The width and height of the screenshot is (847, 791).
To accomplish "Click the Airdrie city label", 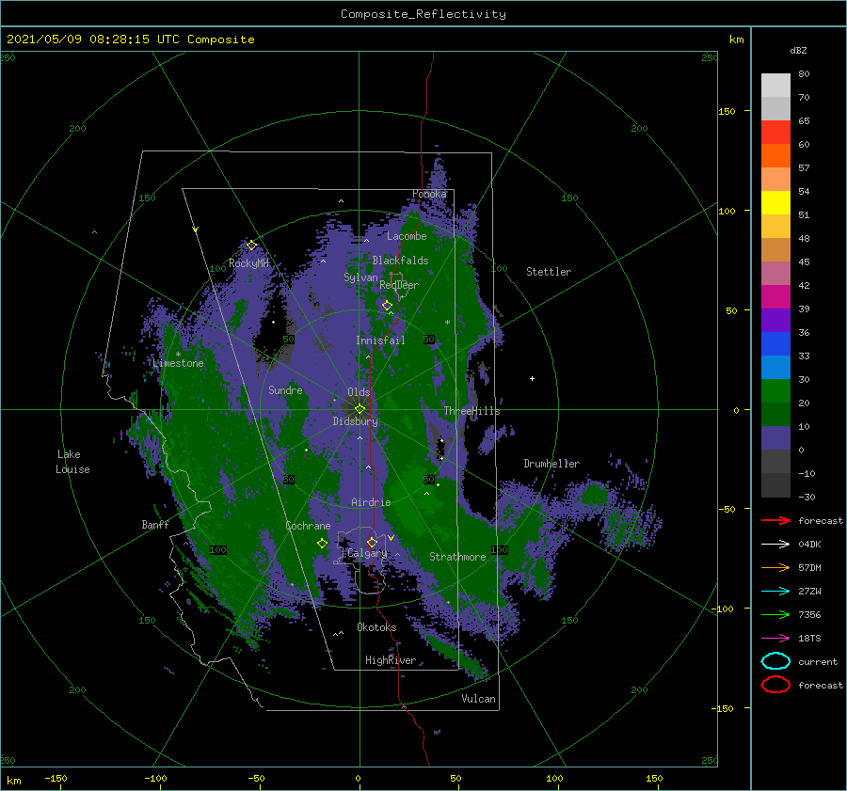I will (x=371, y=502).
